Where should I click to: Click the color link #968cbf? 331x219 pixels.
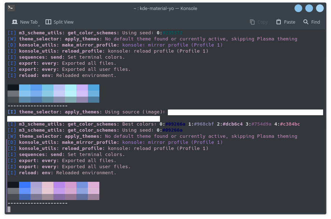click(203, 124)
